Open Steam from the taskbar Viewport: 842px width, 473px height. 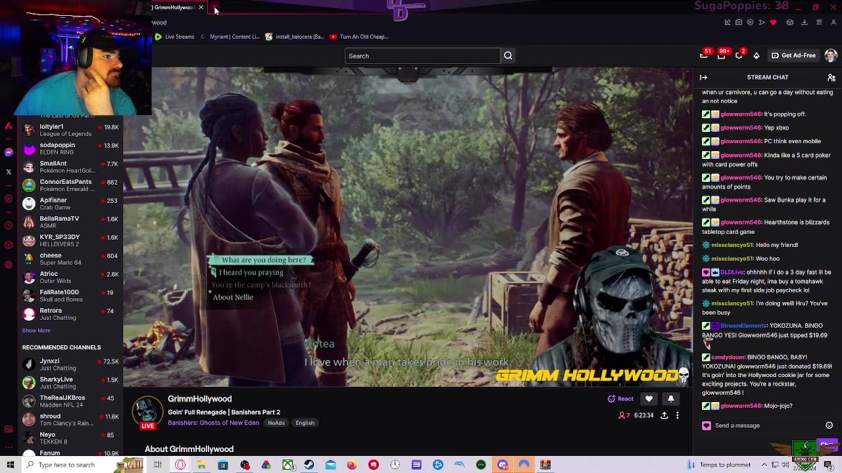click(x=309, y=465)
